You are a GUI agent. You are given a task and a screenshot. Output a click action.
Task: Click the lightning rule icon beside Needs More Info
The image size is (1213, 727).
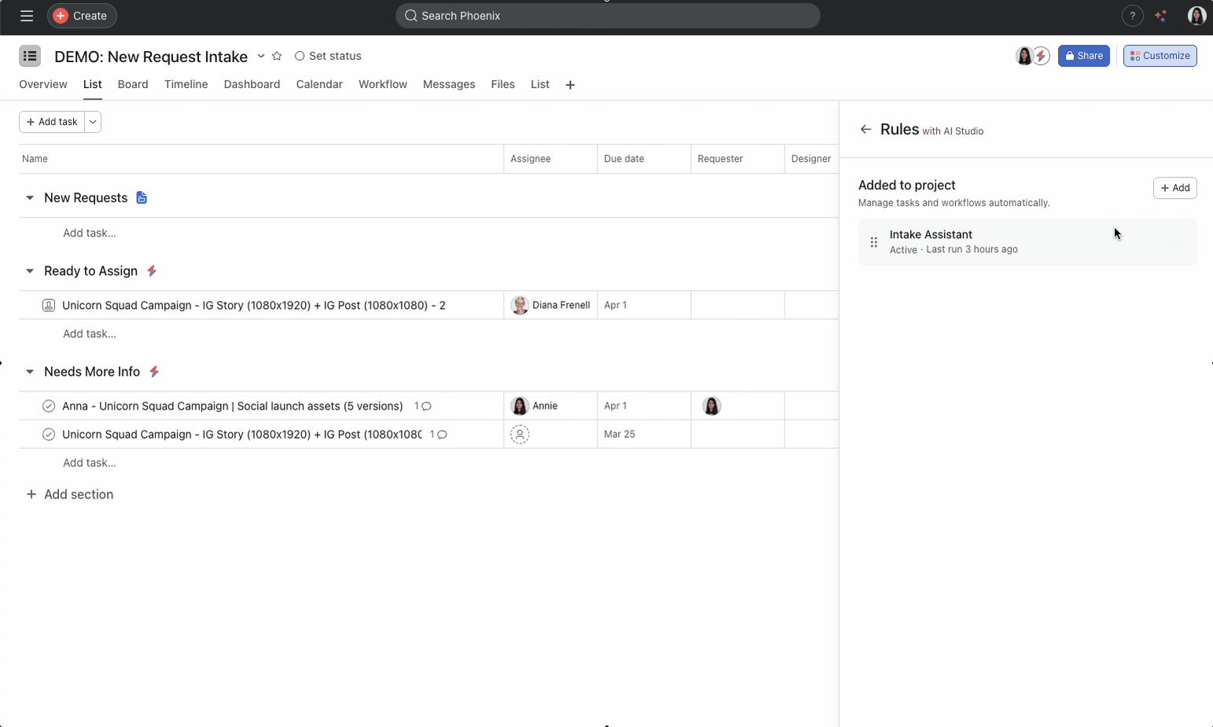[x=153, y=371]
